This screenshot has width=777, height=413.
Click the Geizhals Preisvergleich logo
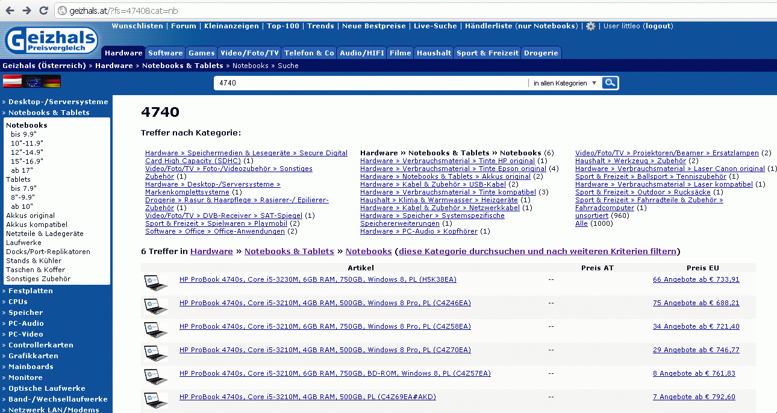(51, 41)
